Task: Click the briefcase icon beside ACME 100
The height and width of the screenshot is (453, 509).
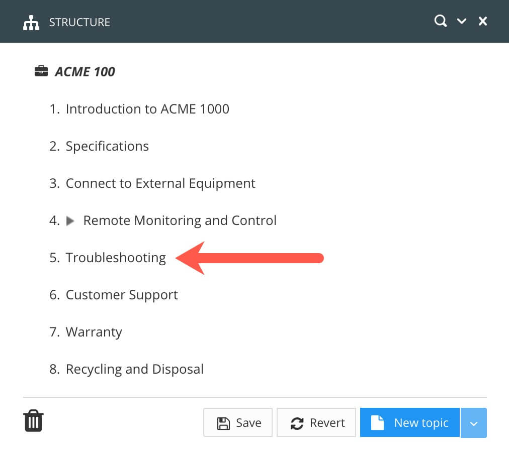Action: coord(41,71)
